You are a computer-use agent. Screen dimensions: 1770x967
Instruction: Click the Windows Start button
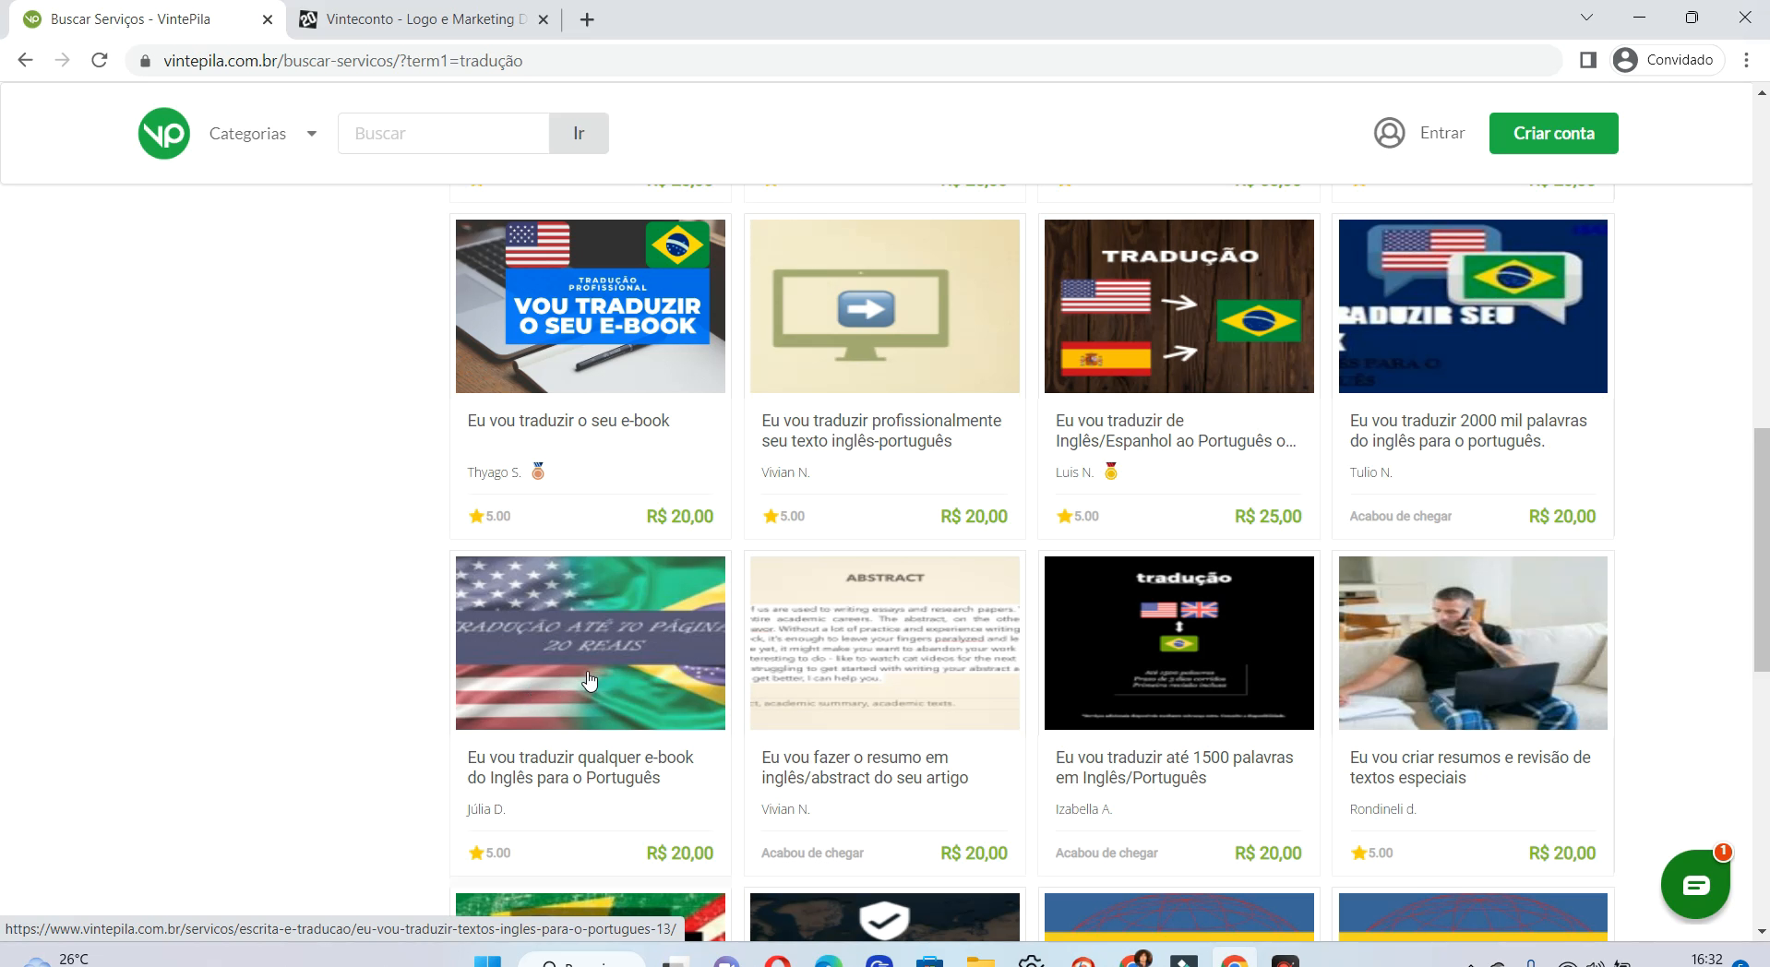[488, 962]
